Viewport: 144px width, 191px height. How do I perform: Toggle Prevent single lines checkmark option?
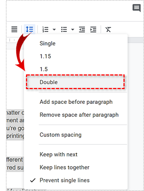76,180
